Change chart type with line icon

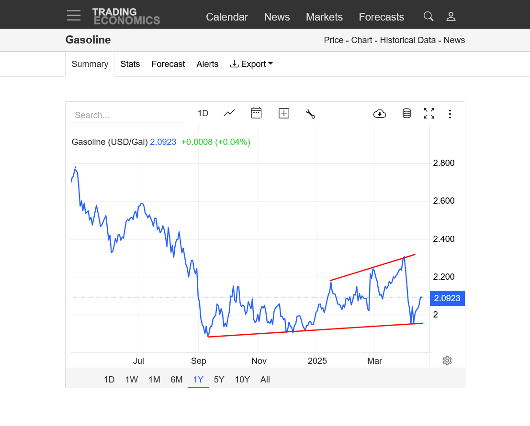229,113
